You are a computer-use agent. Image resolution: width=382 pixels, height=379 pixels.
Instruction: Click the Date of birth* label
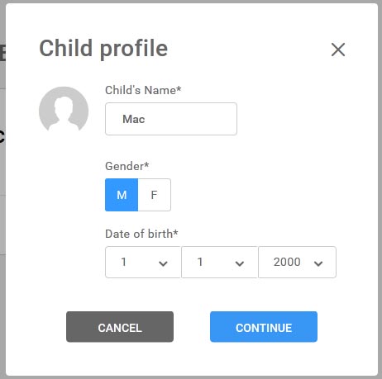(x=141, y=234)
